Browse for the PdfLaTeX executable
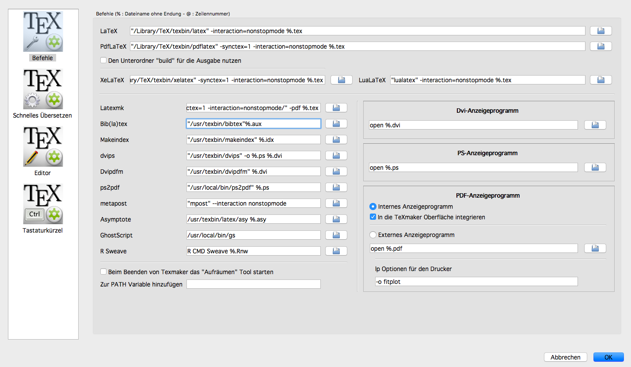The image size is (631, 367). pyautogui.click(x=601, y=46)
